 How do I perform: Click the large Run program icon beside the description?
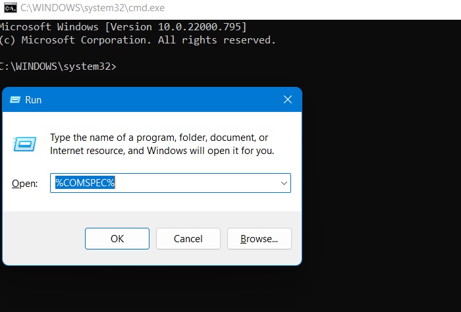coord(25,144)
